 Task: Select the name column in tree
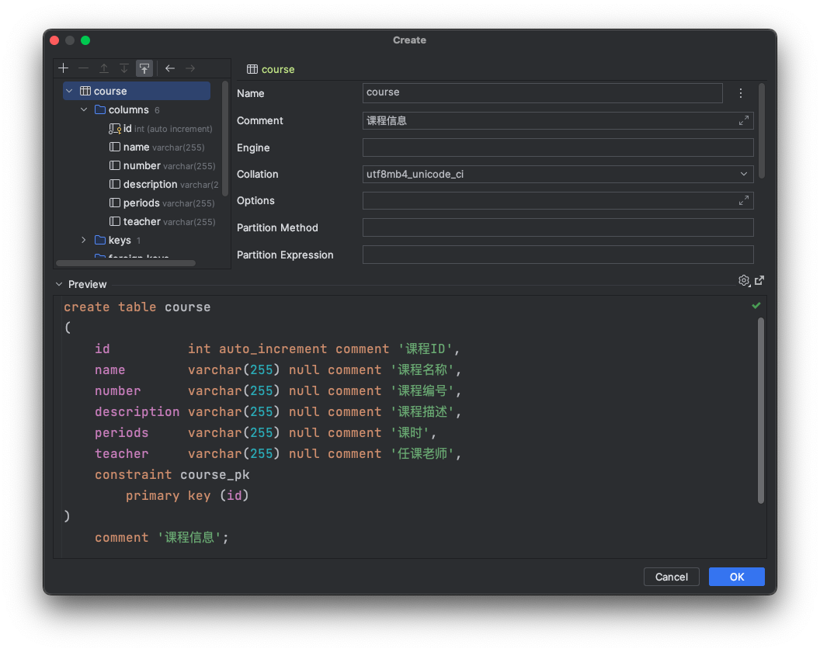[x=158, y=147]
